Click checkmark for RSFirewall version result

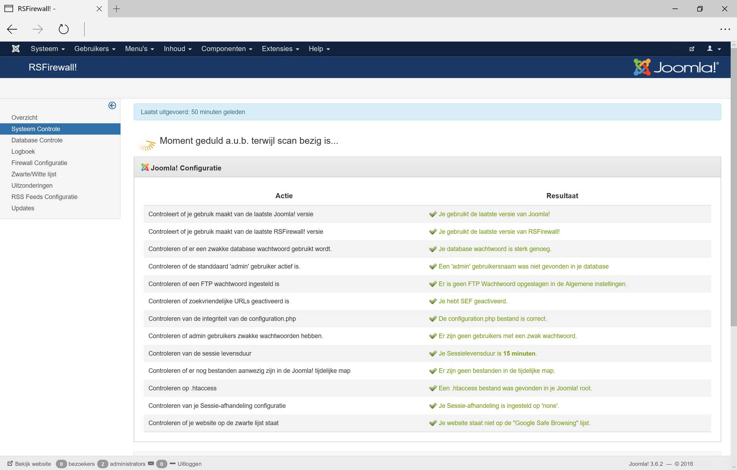pos(433,232)
